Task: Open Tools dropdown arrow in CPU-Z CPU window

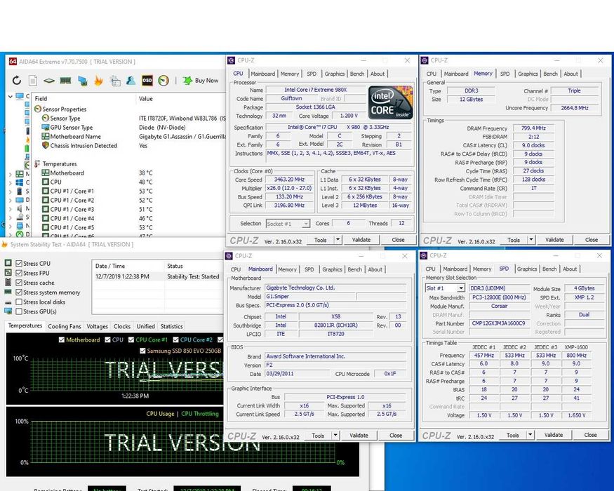Action: [x=338, y=240]
